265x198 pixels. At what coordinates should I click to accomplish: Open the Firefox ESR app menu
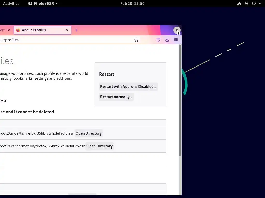43,4
